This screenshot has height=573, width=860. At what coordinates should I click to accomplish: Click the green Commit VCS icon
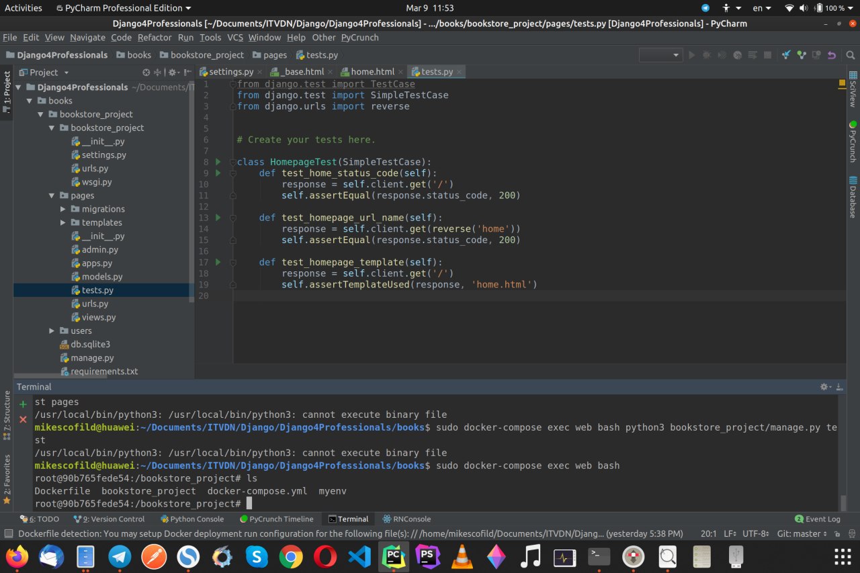tap(801, 55)
